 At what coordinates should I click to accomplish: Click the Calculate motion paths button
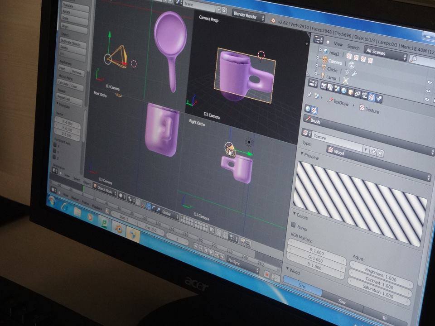pyautogui.click(x=63, y=83)
